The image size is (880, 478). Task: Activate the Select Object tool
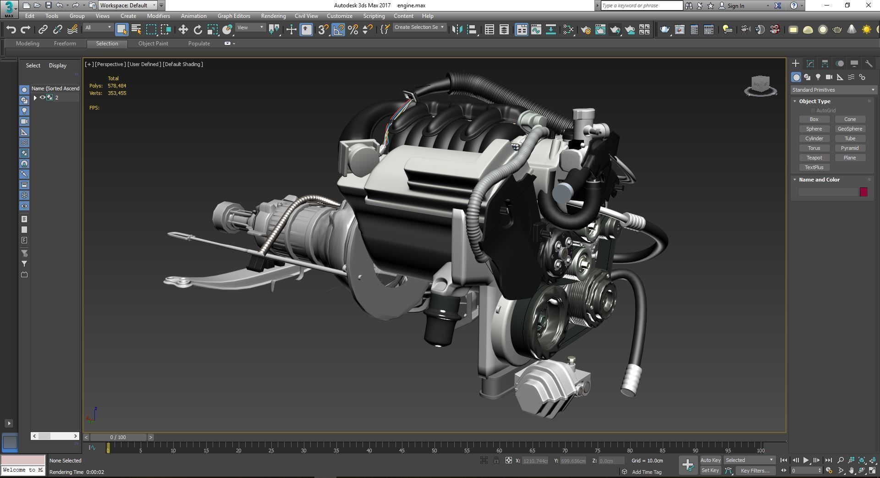point(121,30)
